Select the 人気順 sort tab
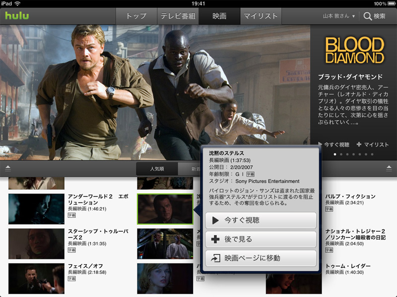This screenshot has height=297, width=397. (157, 169)
